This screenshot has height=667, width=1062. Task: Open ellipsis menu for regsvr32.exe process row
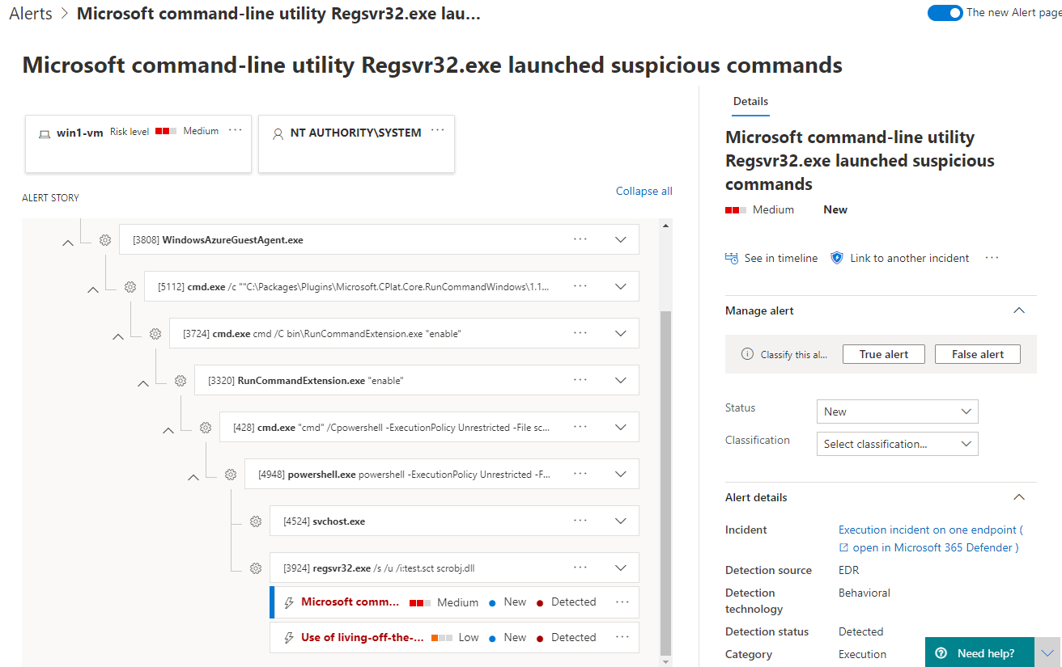(x=580, y=568)
